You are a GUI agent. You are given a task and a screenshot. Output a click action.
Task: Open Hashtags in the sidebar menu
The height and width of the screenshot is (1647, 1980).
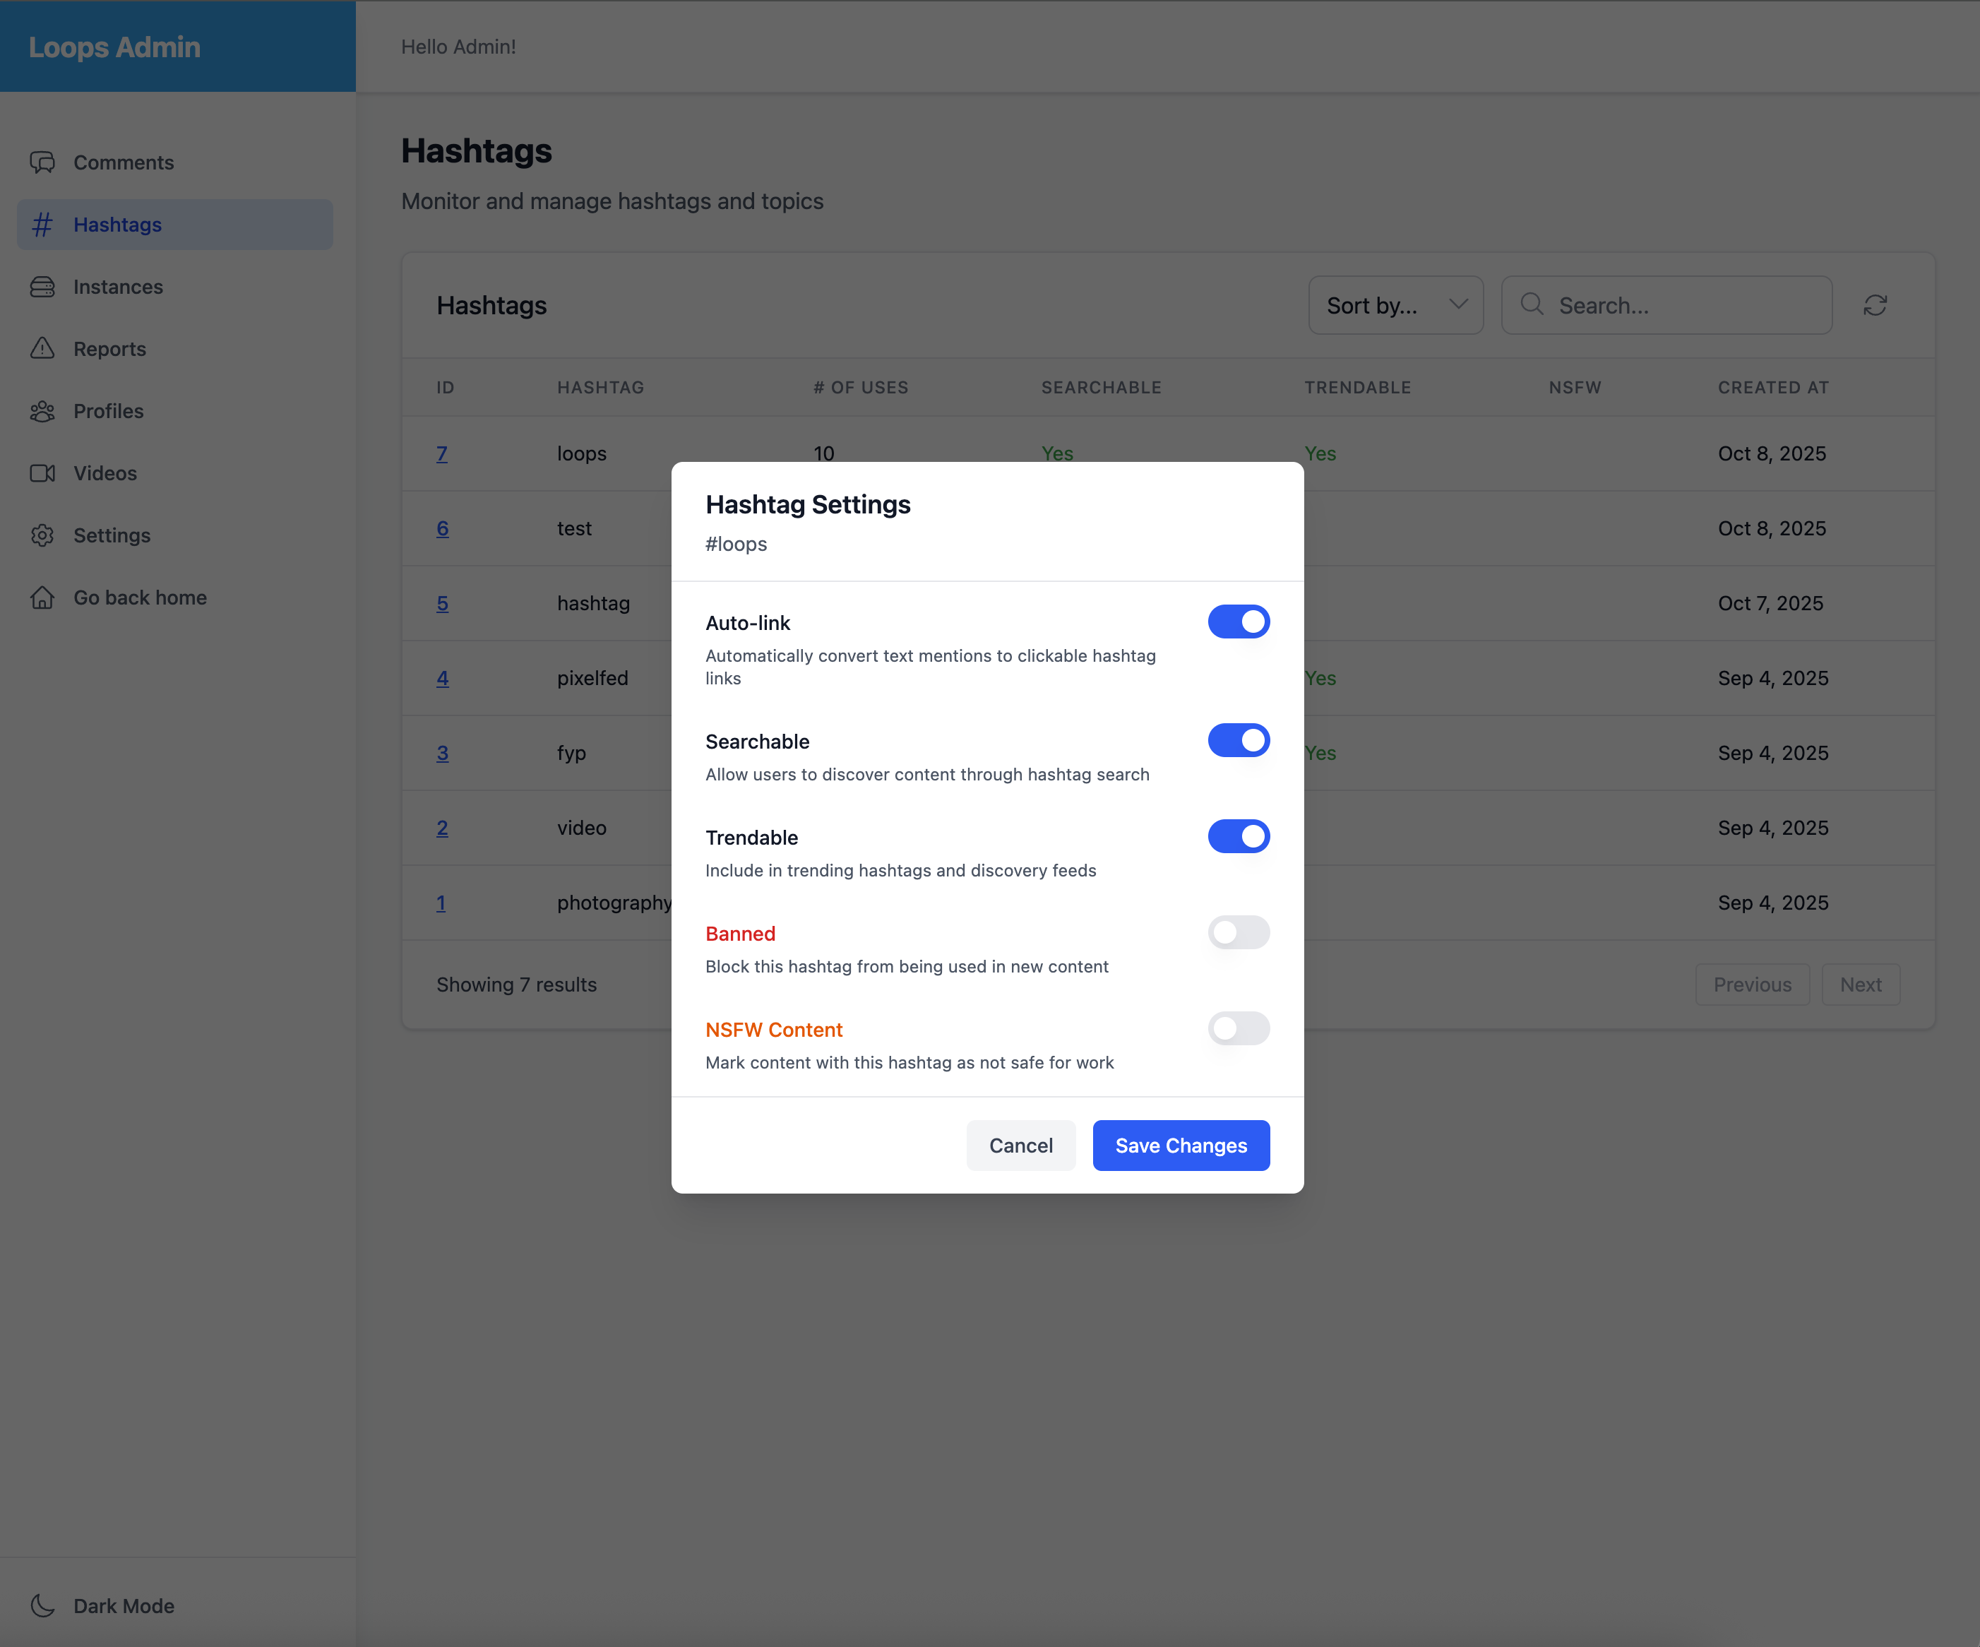click(118, 225)
